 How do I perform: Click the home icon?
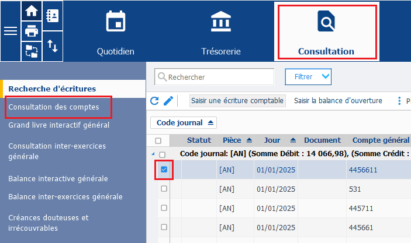tap(31, 11)
